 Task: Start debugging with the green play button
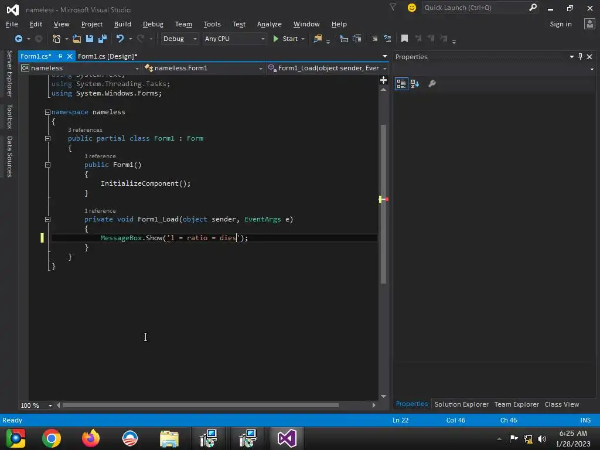tap(275, 39)
